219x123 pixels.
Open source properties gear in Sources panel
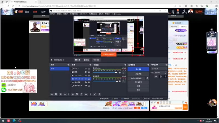coord(81,94)
